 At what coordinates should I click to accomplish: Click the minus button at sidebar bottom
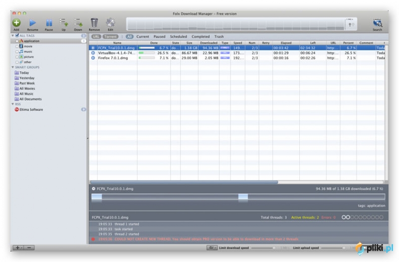(29, 248)
